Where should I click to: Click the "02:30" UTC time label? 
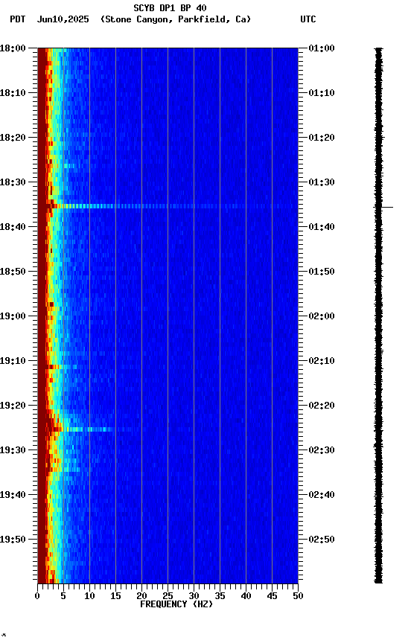pos(322,450)
